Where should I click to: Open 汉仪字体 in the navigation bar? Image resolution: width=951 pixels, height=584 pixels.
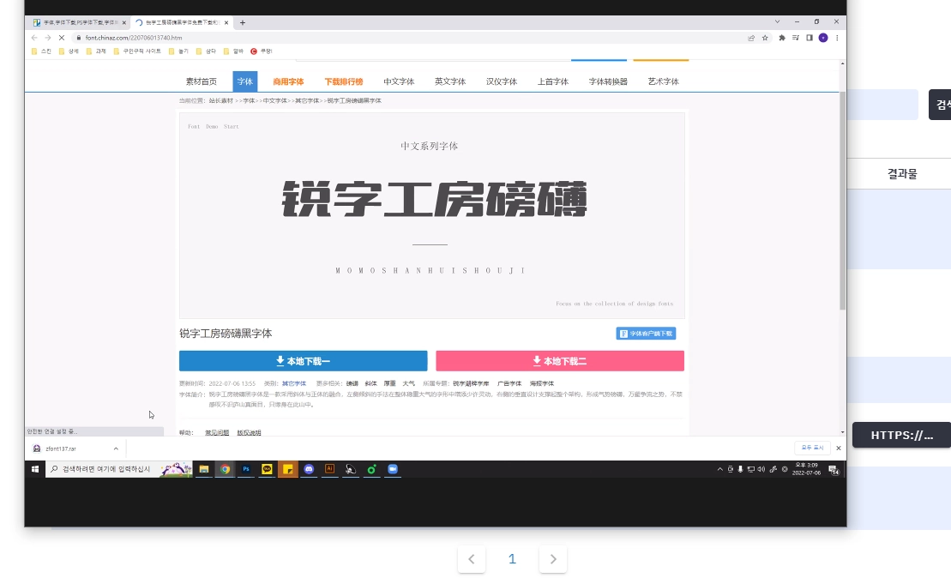pyautogui.click(x=502, y=81)
